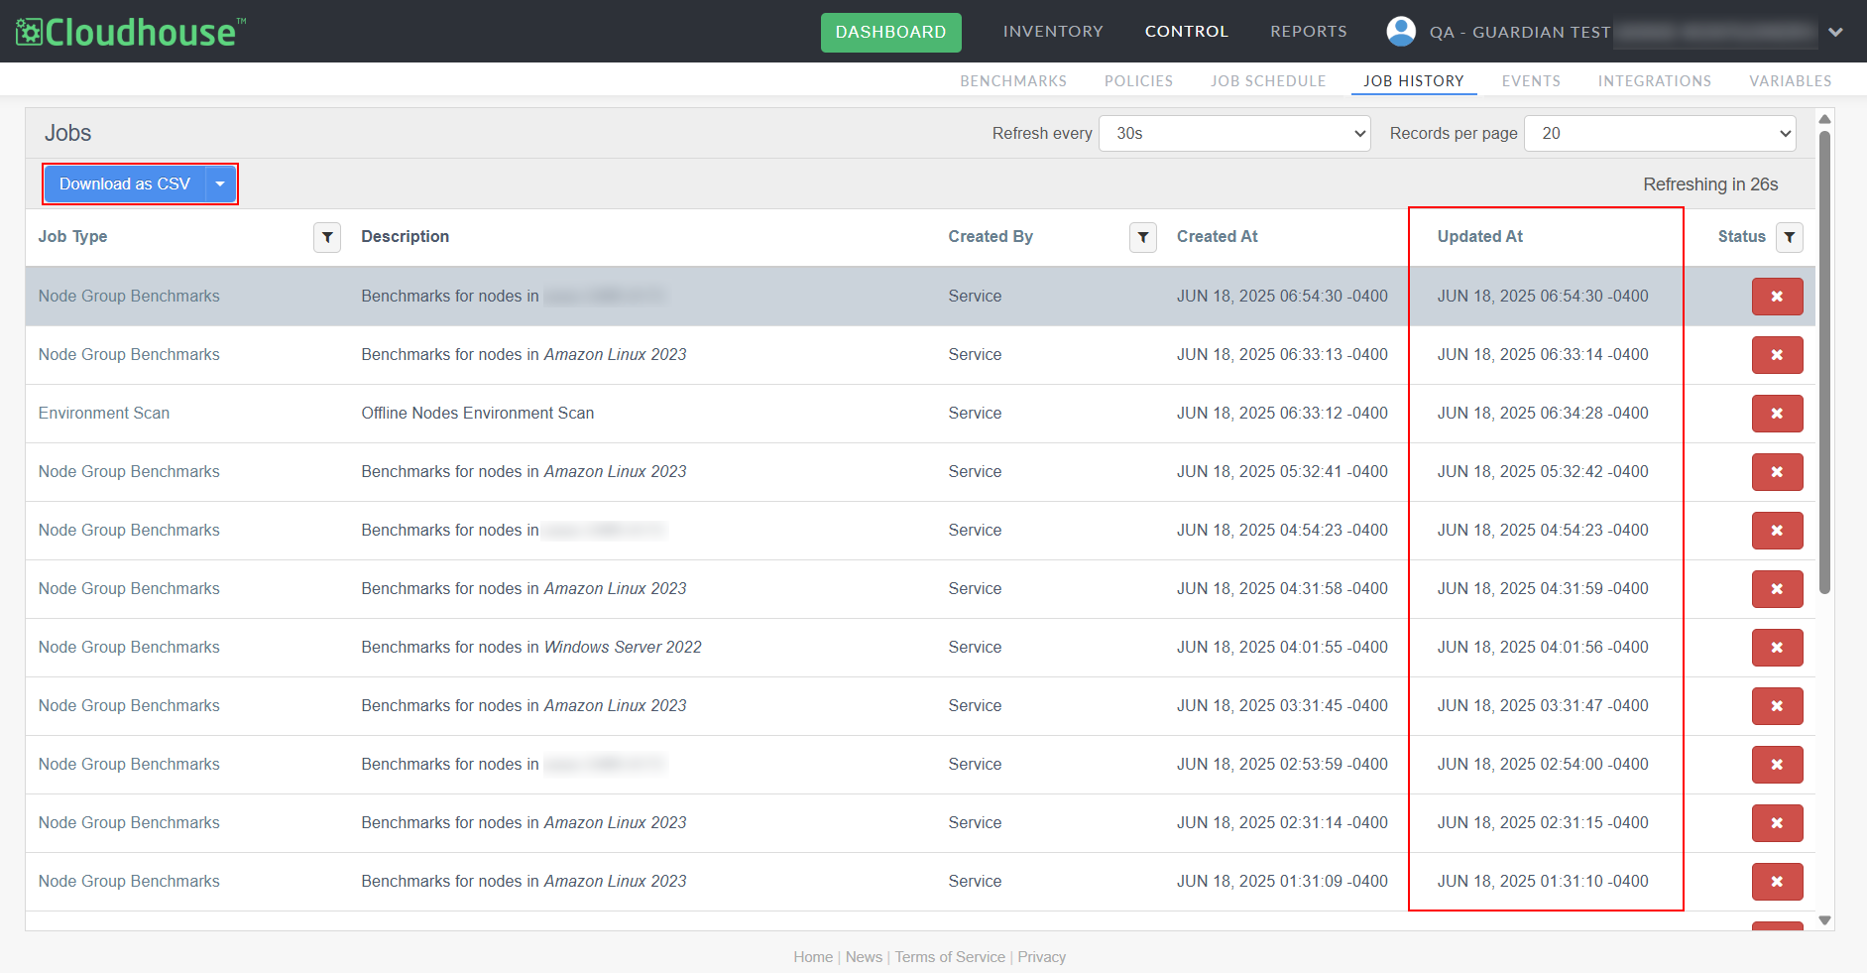
Task: Open the Reports menu
Action: 1308,32
